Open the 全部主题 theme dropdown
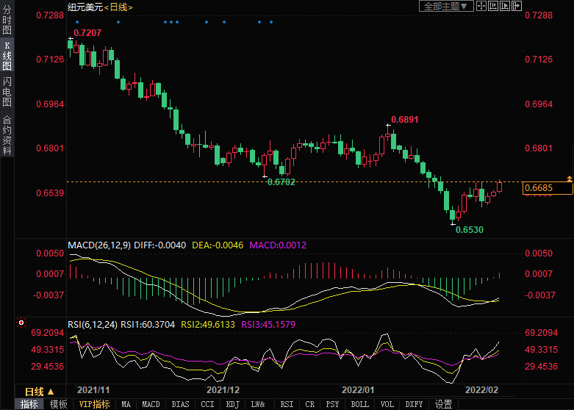 point(444,6)
